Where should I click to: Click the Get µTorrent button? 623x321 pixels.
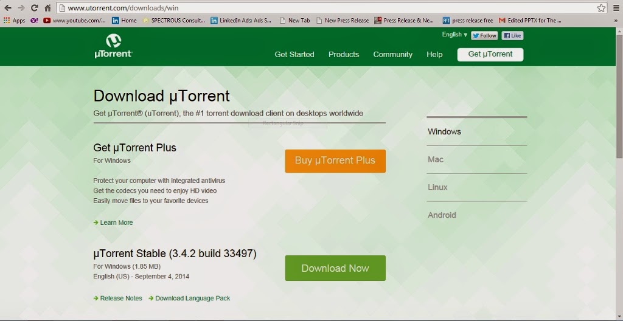point(490,55)
